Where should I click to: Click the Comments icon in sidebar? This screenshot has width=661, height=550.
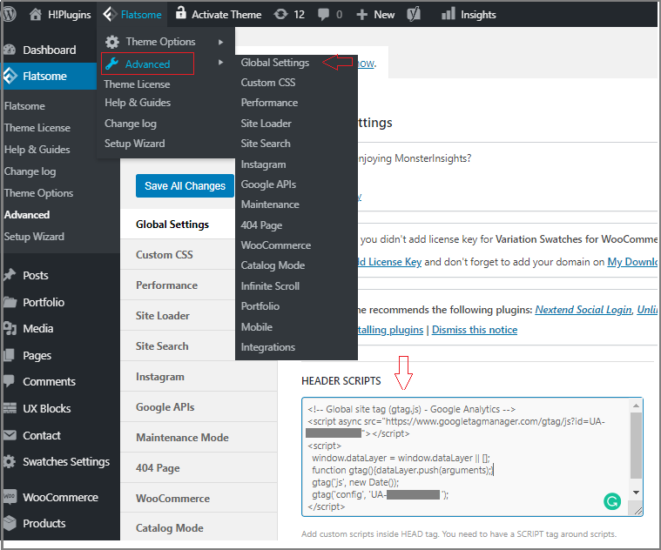[9, 381]
